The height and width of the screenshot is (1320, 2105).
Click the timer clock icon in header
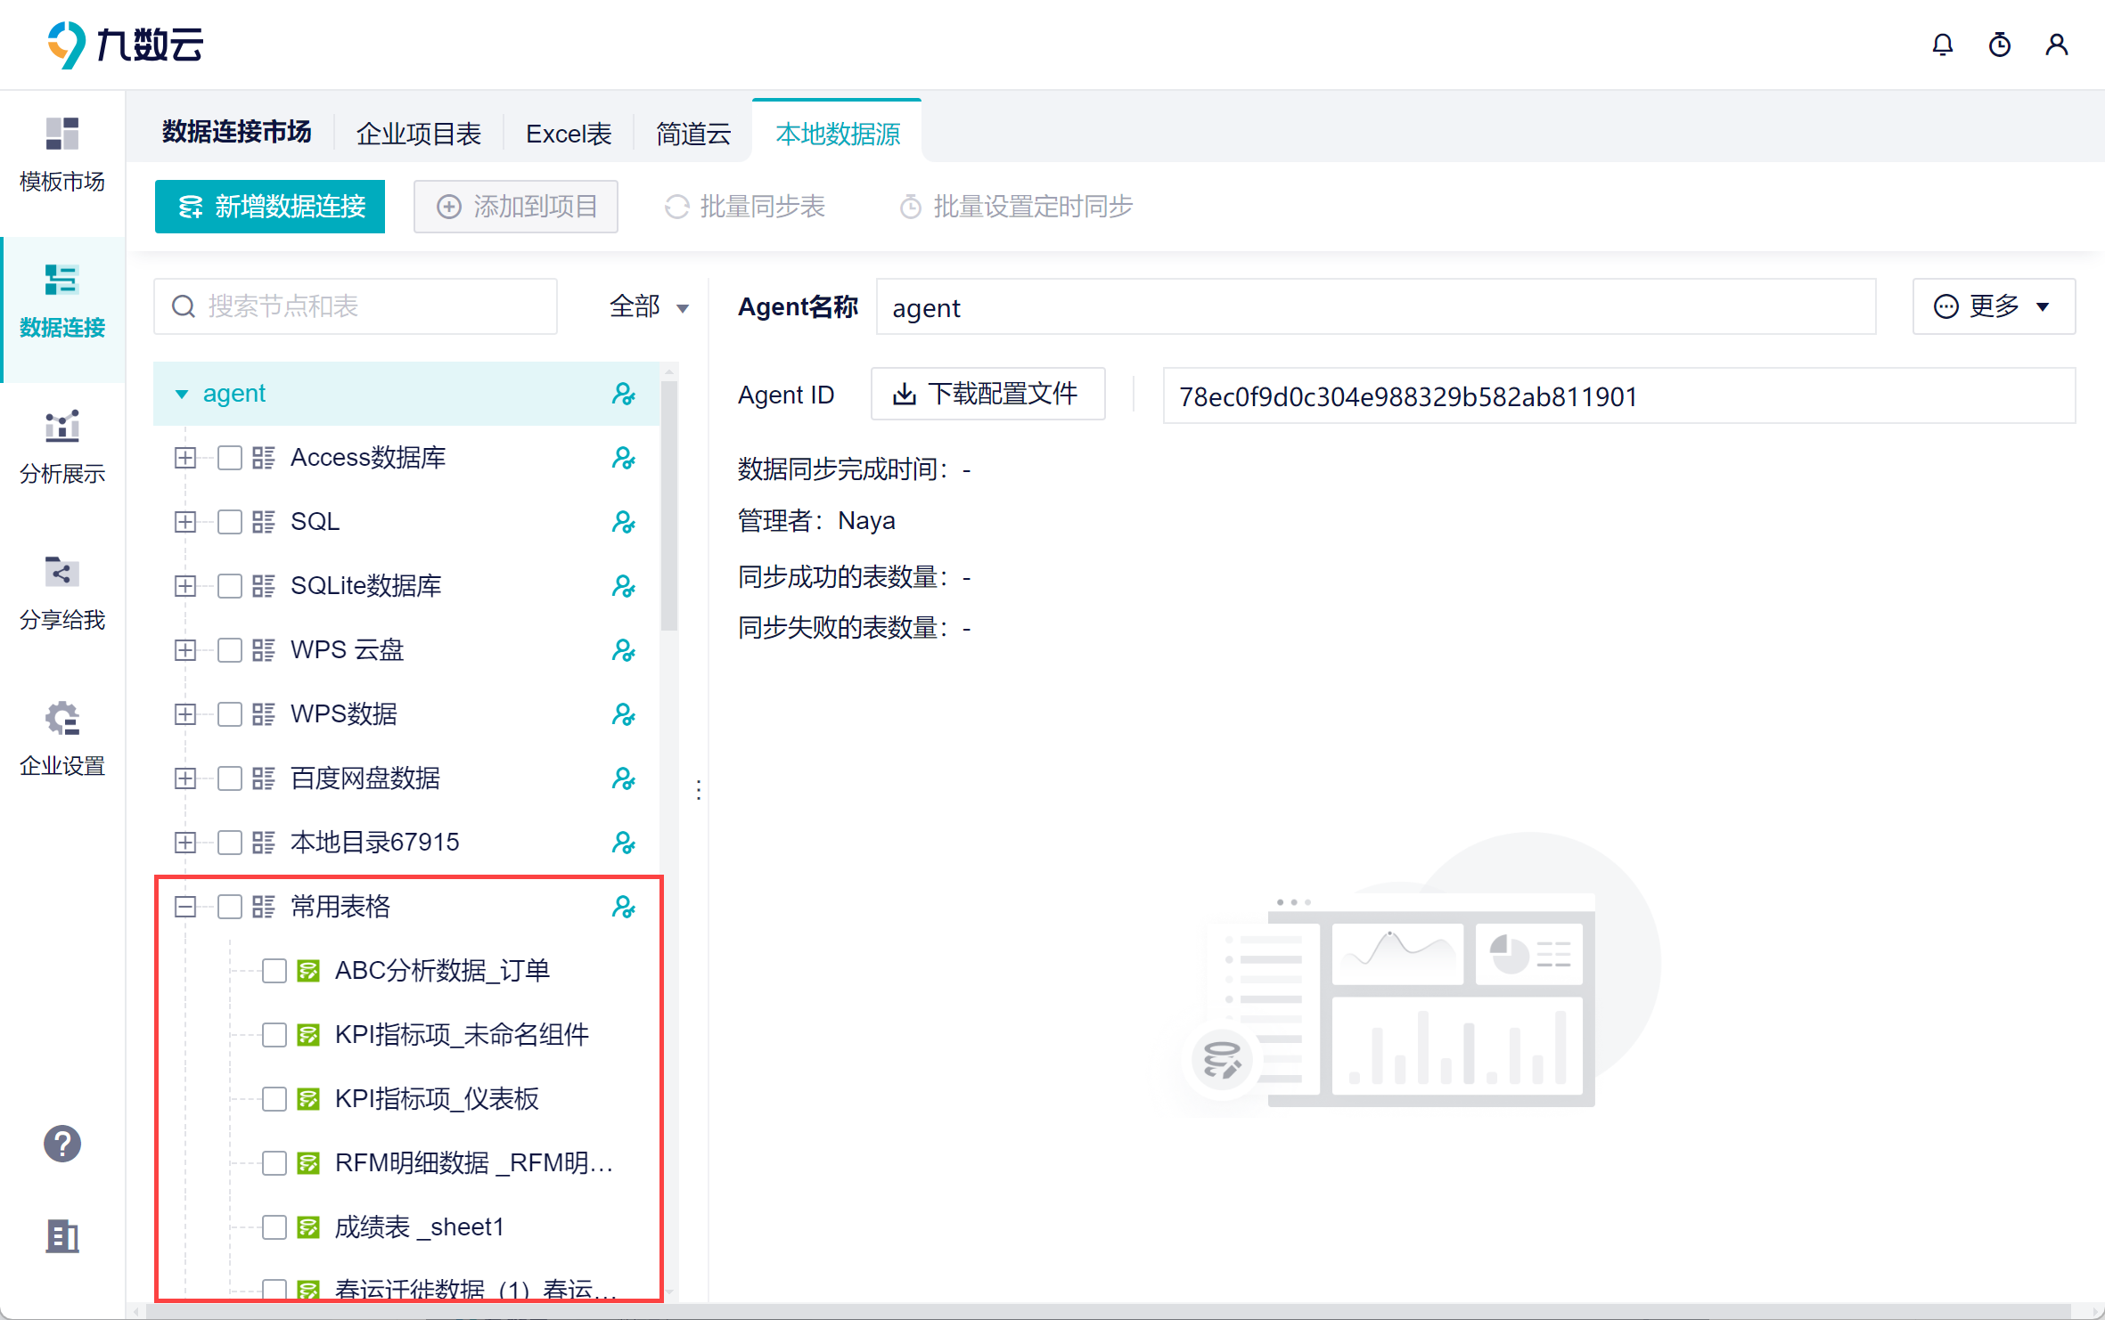[1999, 45]
